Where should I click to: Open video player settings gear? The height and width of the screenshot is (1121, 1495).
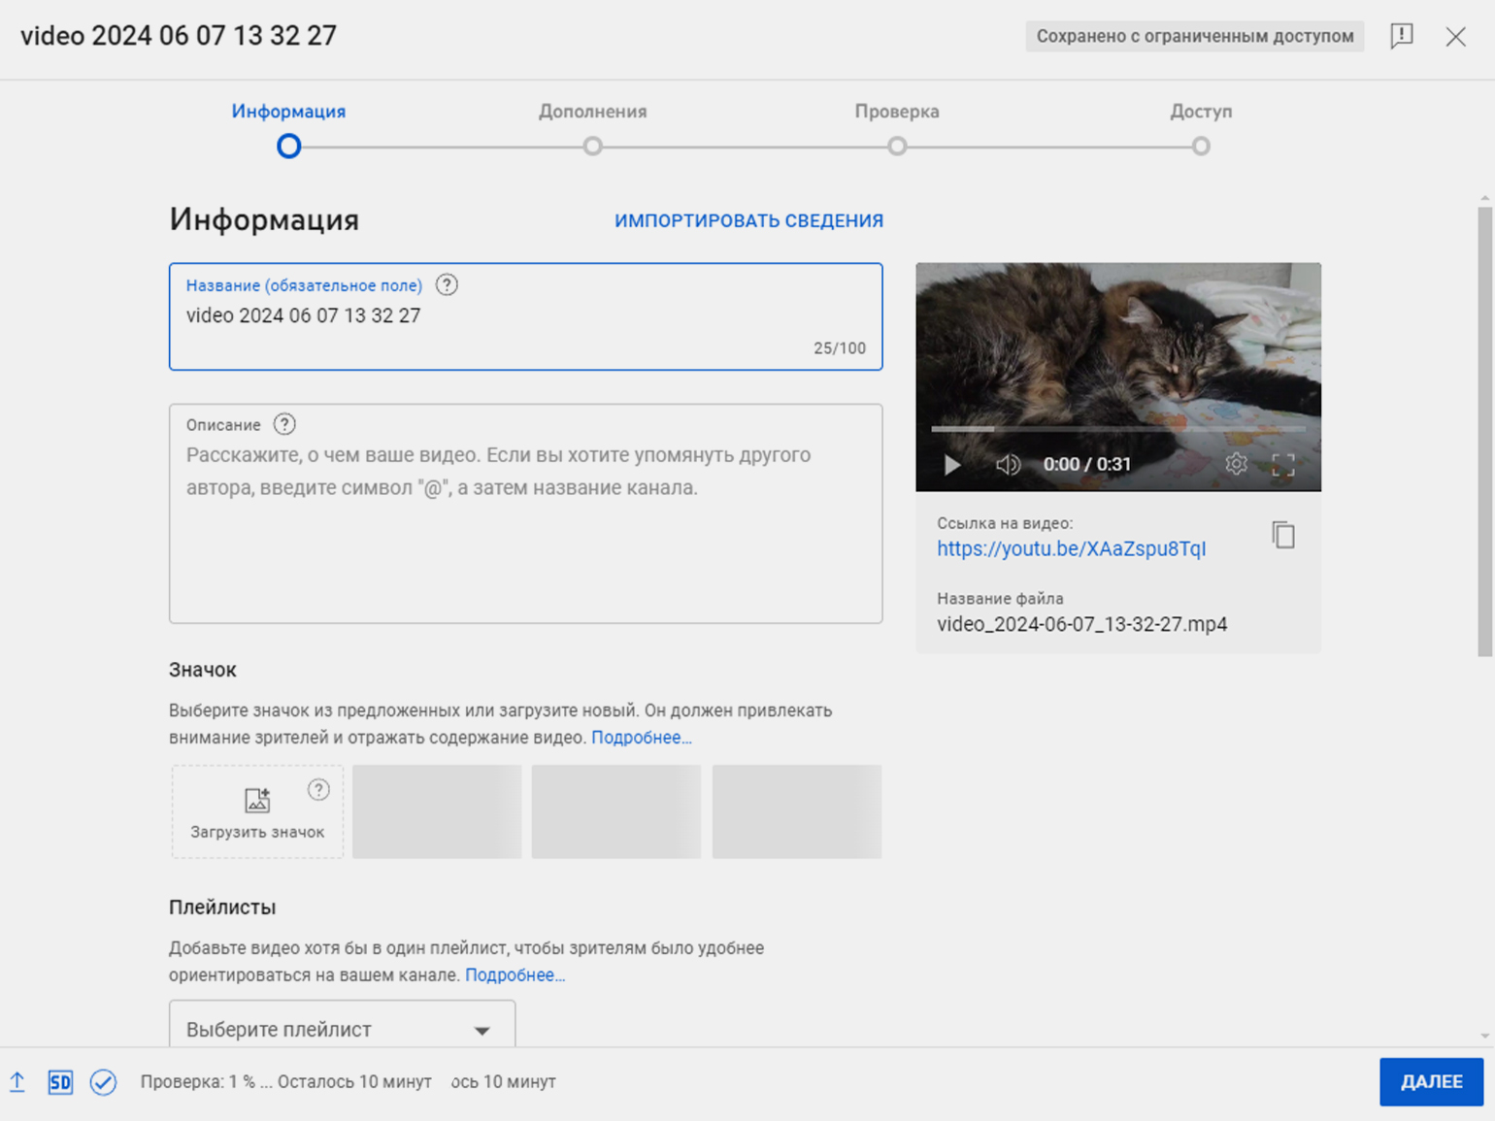coord(1236,464)
